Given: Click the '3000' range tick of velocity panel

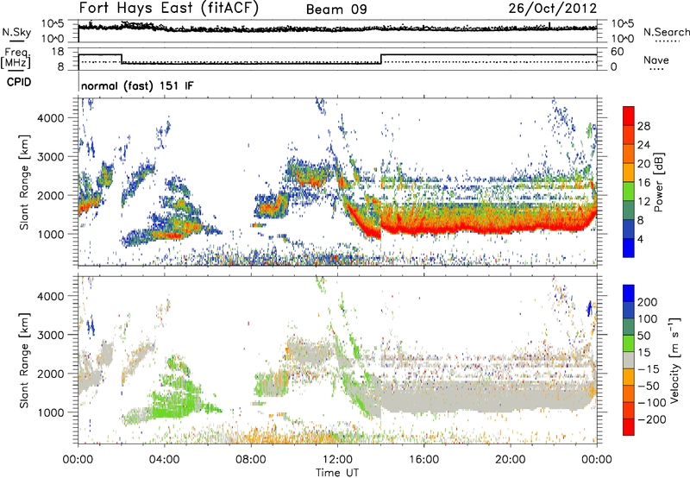Looking at the screenshot, I should tap(51, 335).
